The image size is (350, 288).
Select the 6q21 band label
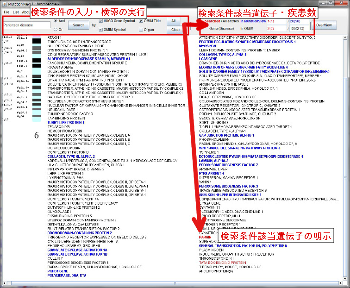point(22,72)
